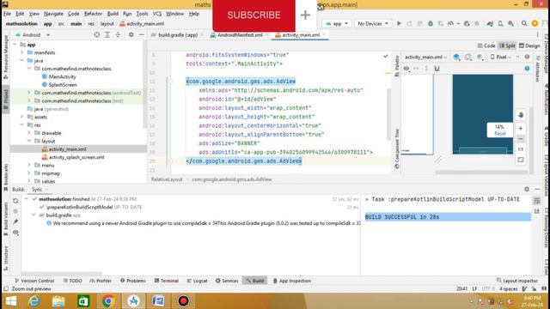Click the orientation icon in design toolbar
550x309 pixels.
(467, 57)
